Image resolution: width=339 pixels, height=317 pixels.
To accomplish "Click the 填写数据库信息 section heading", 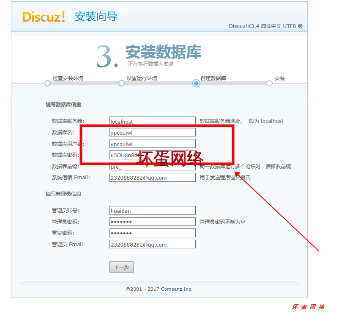I will coord(63,105).
